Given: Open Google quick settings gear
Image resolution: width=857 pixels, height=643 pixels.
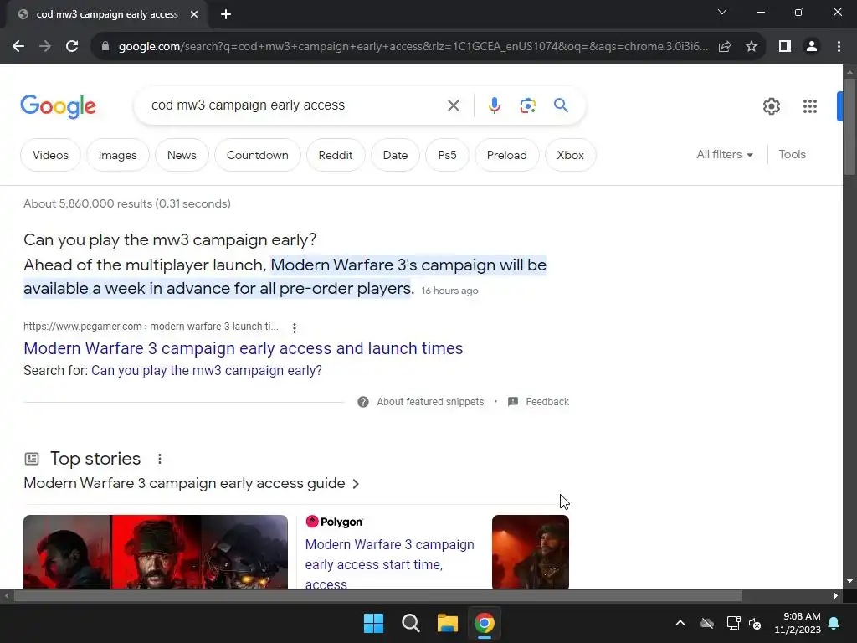Looking at the screenshot, I should [771, 106].
